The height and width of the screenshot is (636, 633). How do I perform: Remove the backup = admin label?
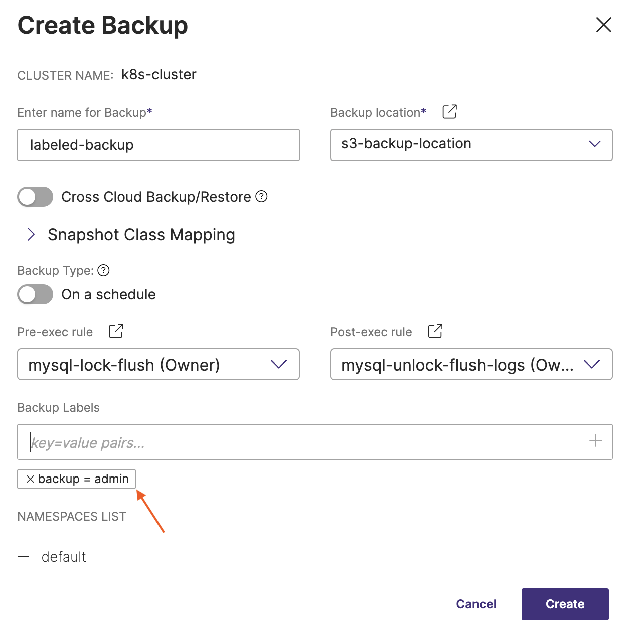(30, 479)
